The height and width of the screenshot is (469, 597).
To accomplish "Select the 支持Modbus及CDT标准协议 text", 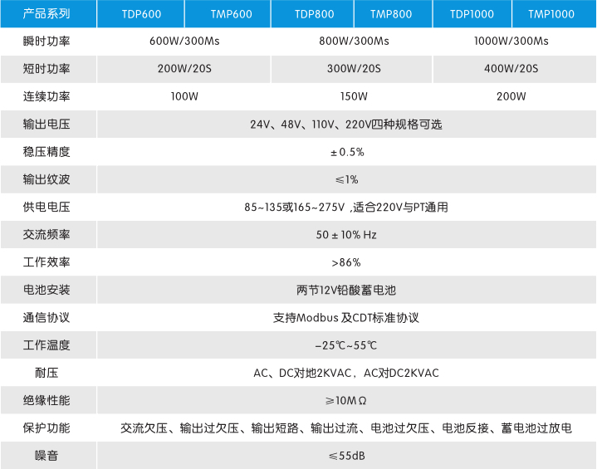I will click(346, 318).
